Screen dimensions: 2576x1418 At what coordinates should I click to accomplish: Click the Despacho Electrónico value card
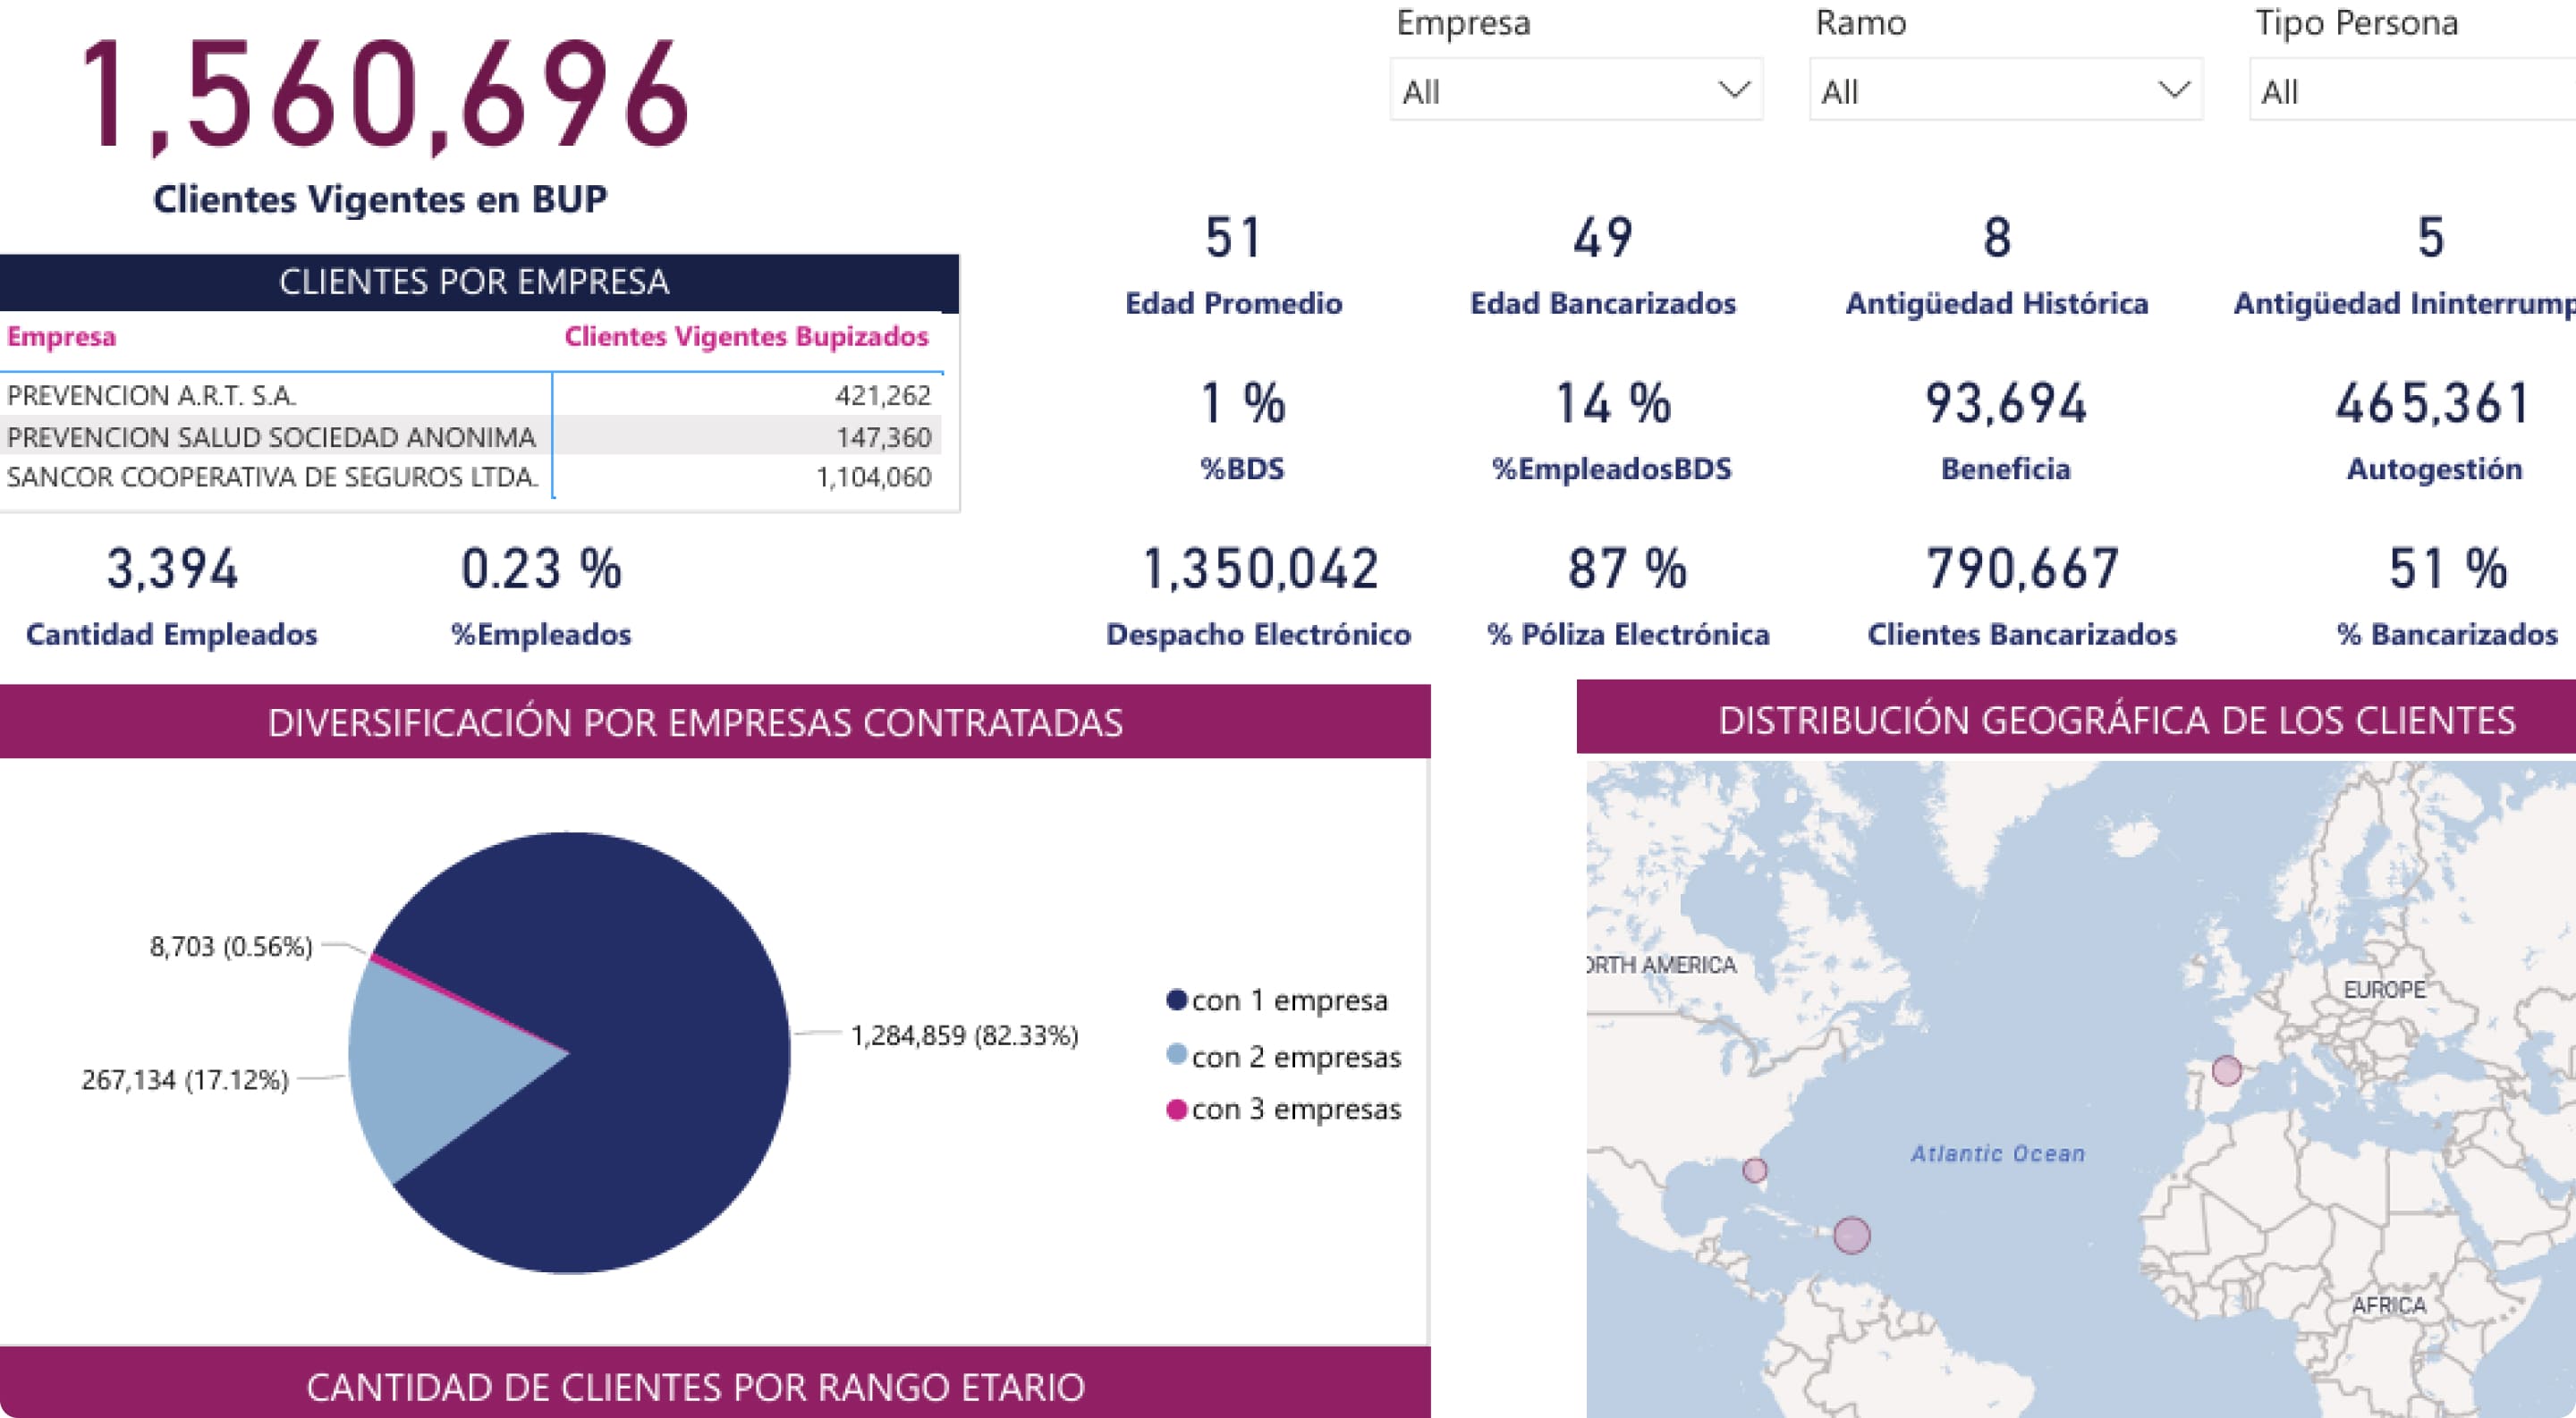coord(1259,570)
